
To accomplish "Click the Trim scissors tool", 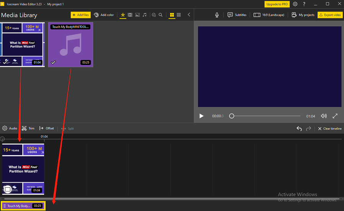I will coord(28,128).
